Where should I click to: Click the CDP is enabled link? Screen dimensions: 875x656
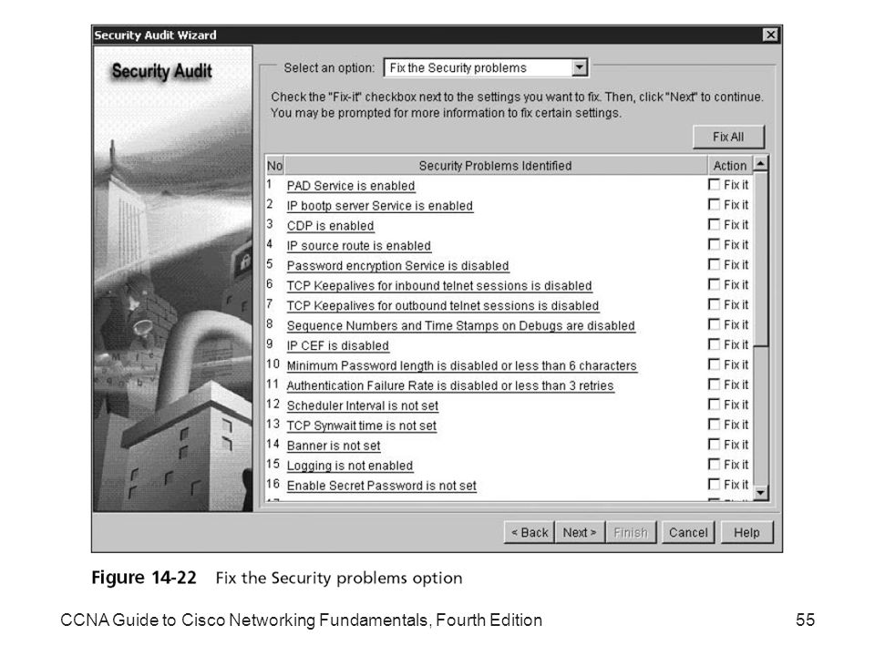pos(330,226)
